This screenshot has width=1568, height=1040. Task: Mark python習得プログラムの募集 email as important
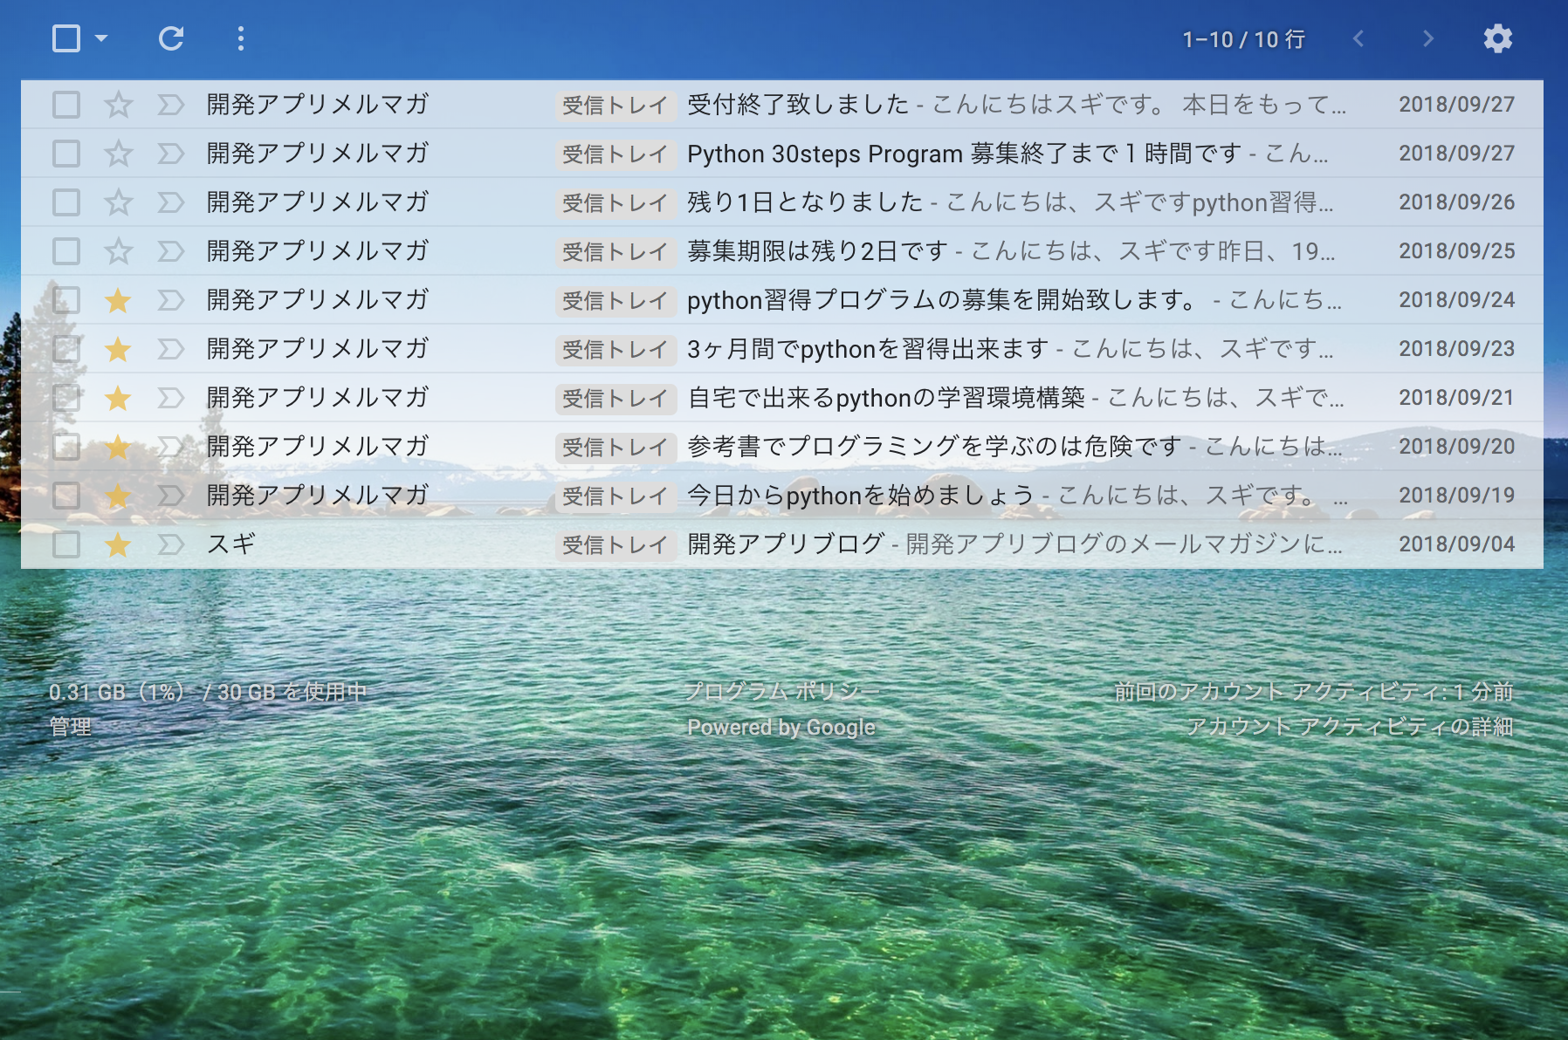[x=171, y=300]
